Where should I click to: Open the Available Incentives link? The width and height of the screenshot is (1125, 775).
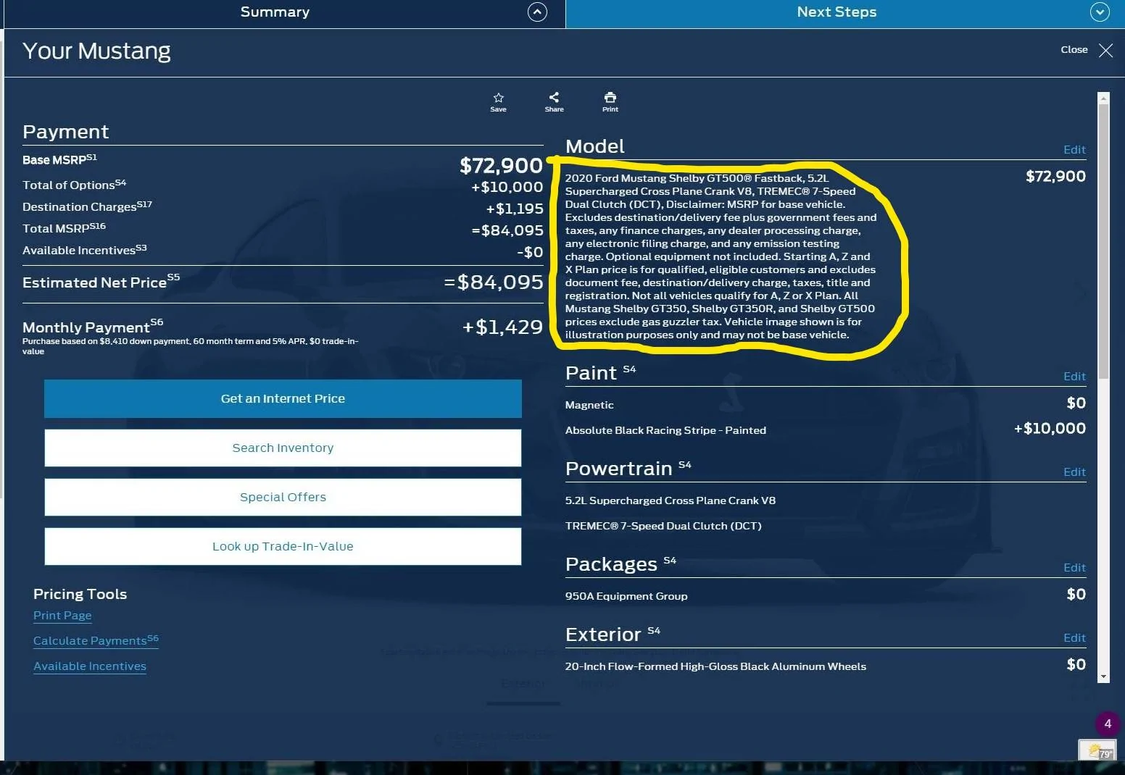coord(90,666)
